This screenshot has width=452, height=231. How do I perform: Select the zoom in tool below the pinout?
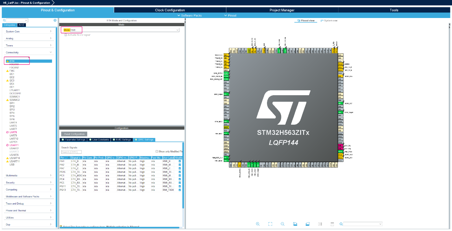click(x=258, y=224)
